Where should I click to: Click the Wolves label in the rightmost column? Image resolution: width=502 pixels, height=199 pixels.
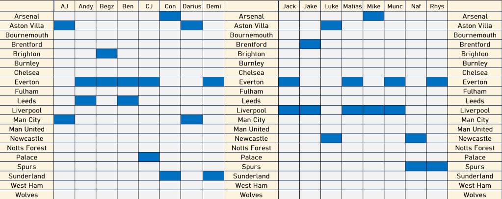click(x=475, y=195)
